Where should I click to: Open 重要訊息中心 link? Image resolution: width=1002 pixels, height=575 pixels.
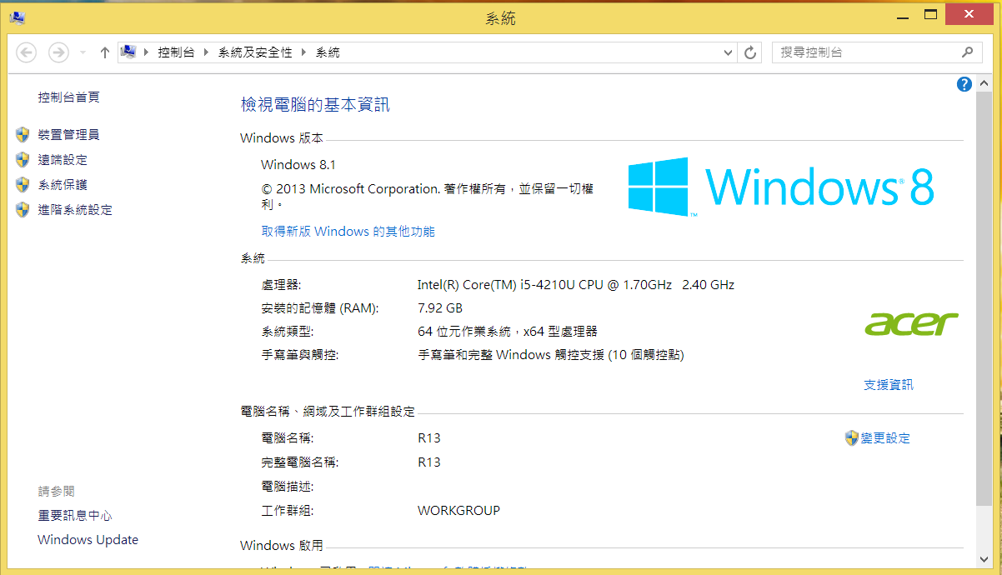(75, 516)
